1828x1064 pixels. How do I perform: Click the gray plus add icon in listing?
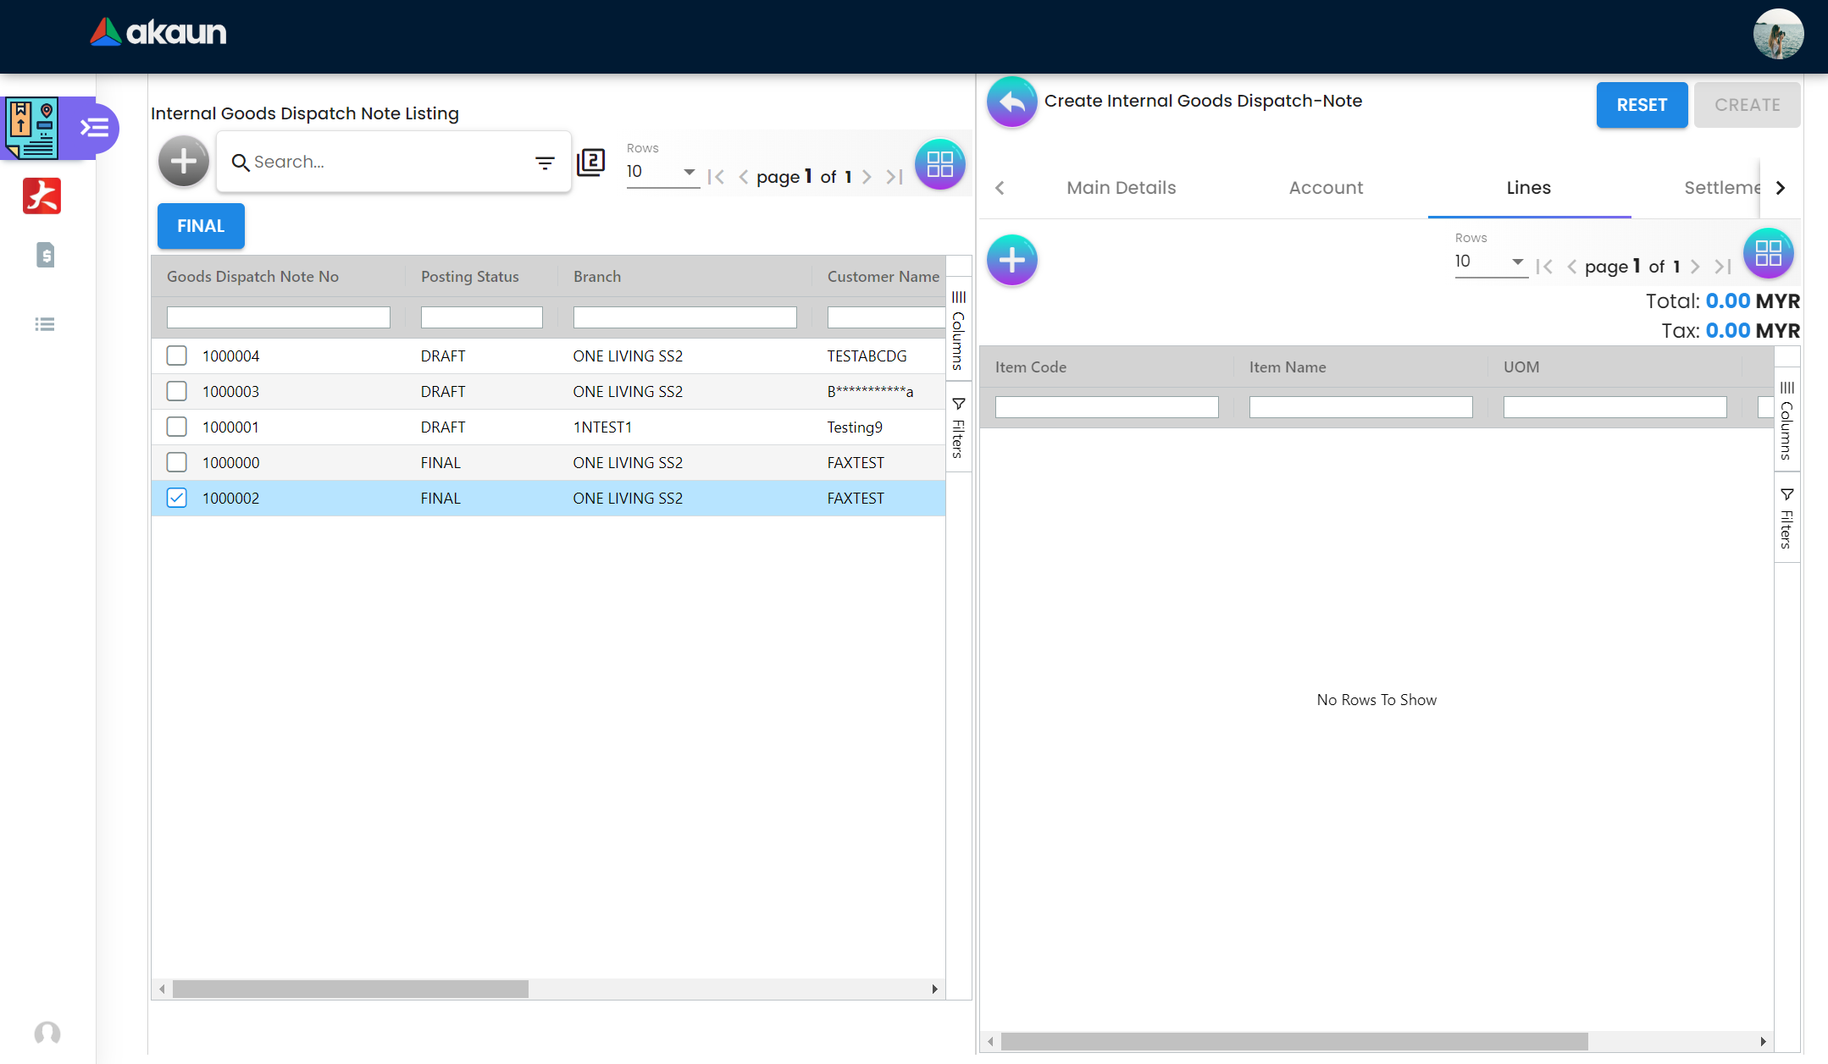(183, 161)
